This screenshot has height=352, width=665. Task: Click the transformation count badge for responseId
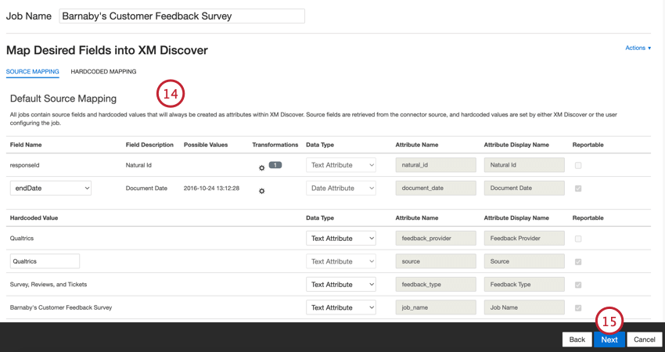point(275,165)
